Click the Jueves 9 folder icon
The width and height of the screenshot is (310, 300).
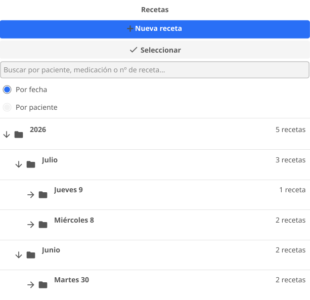tap(43, 195)
